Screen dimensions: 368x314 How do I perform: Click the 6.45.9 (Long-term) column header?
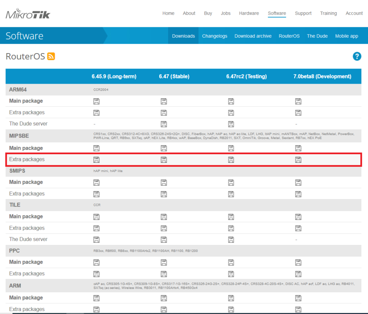point(114,76)
